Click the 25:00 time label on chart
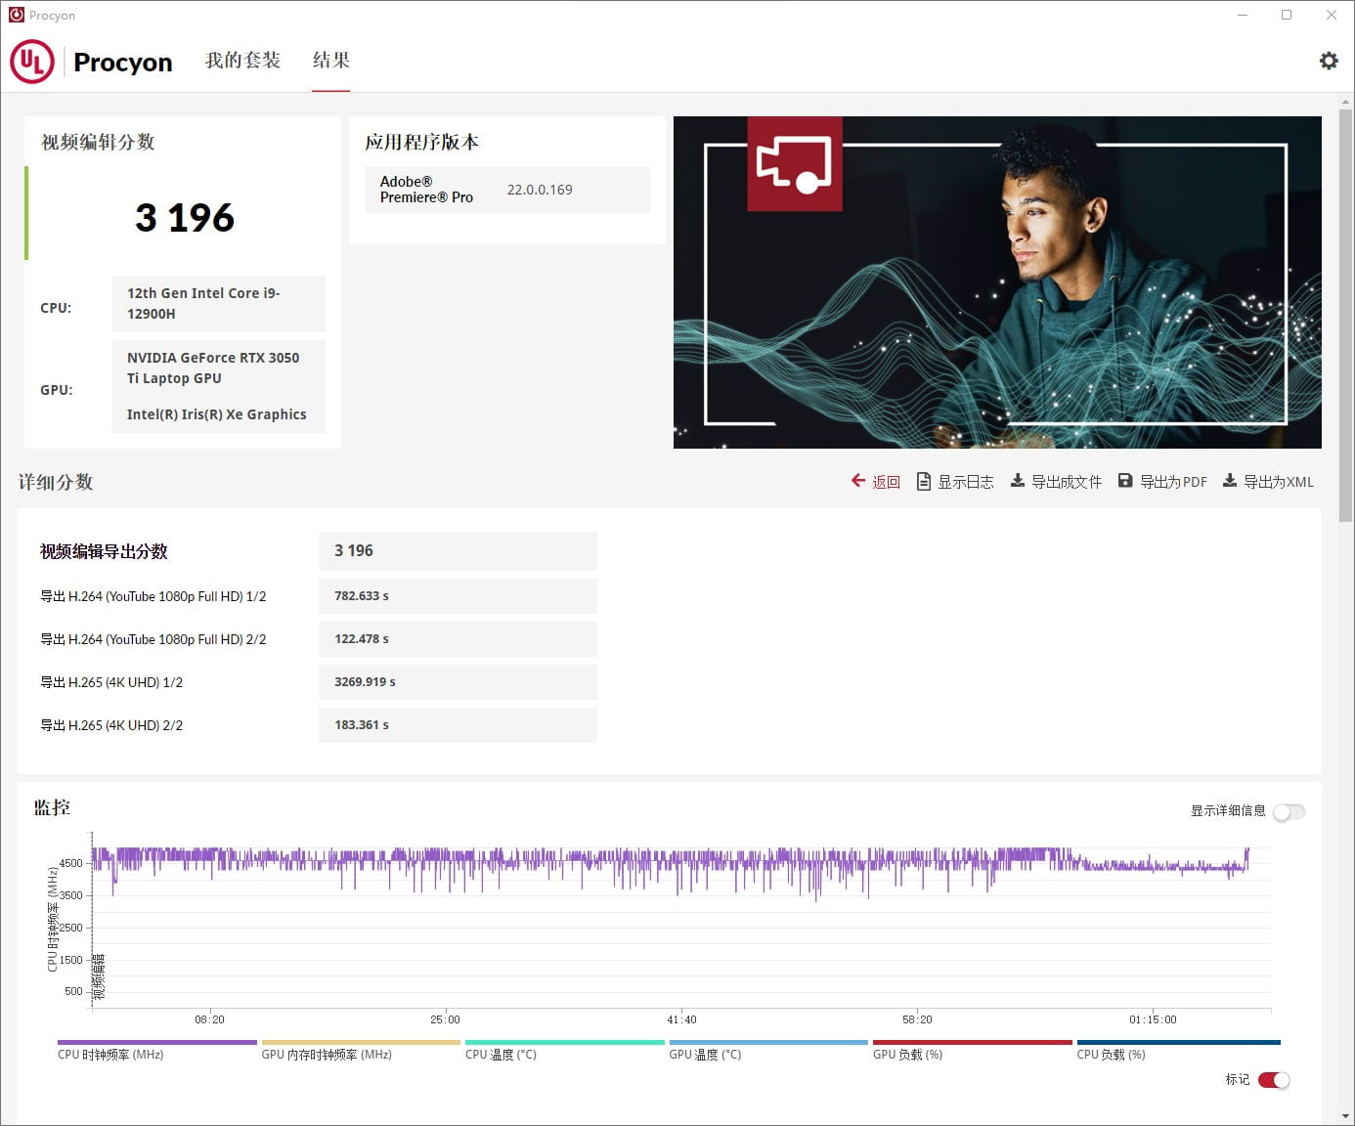This screenshot has height=1126, width=1355. (445, 1019)
